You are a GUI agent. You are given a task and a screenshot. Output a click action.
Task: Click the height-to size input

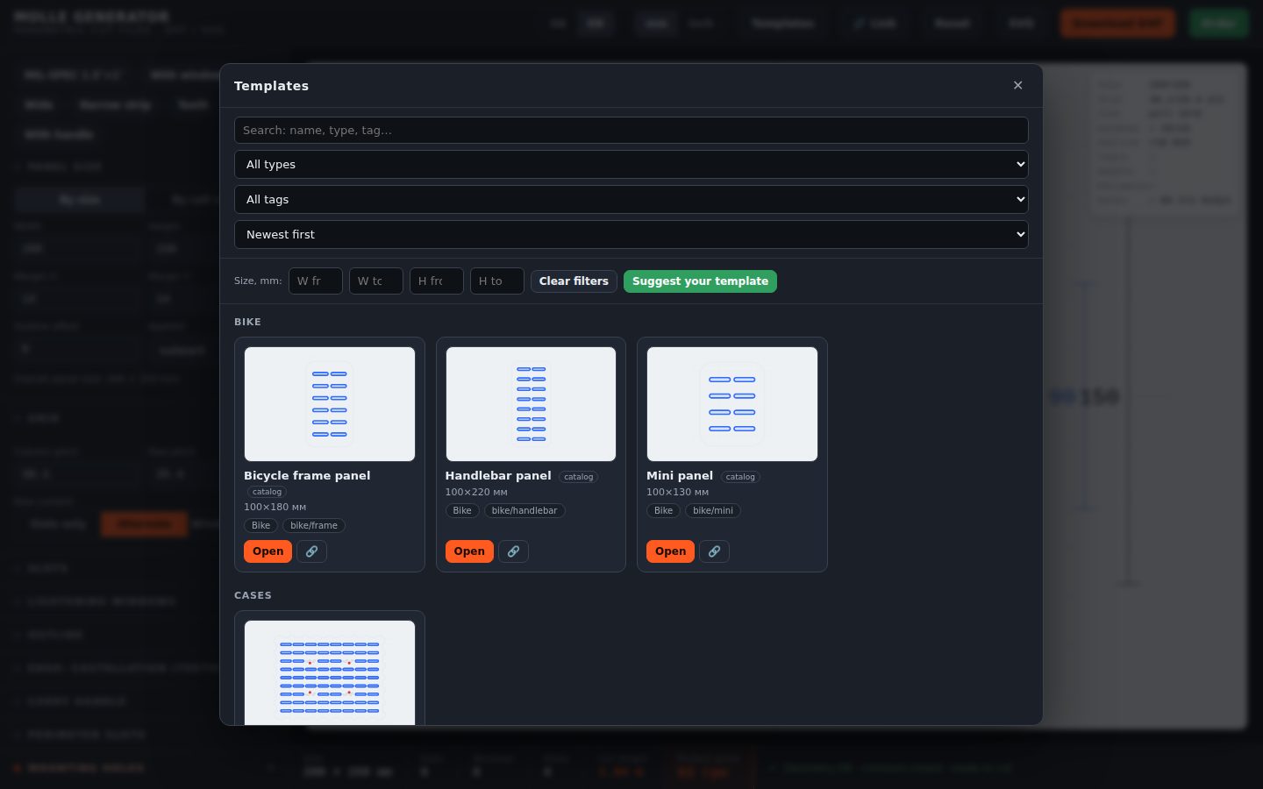pos(497,281)
